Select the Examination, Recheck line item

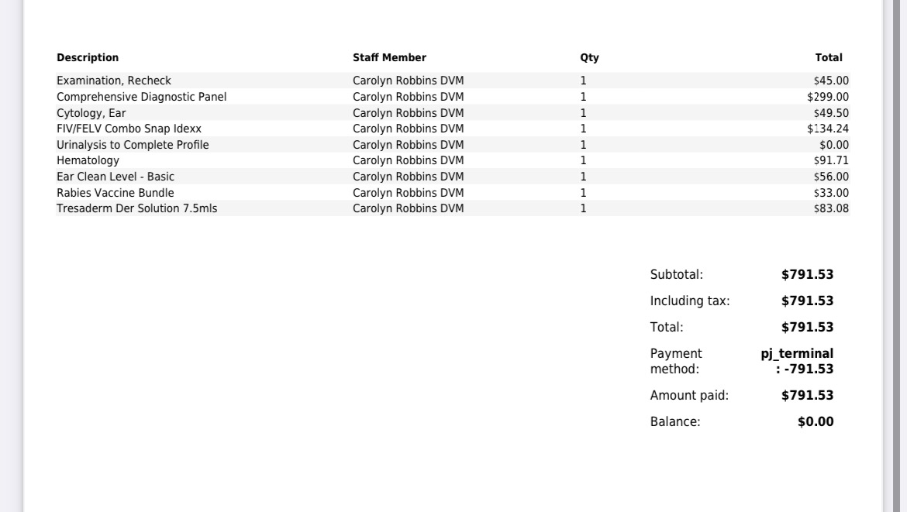click(114, 81)
